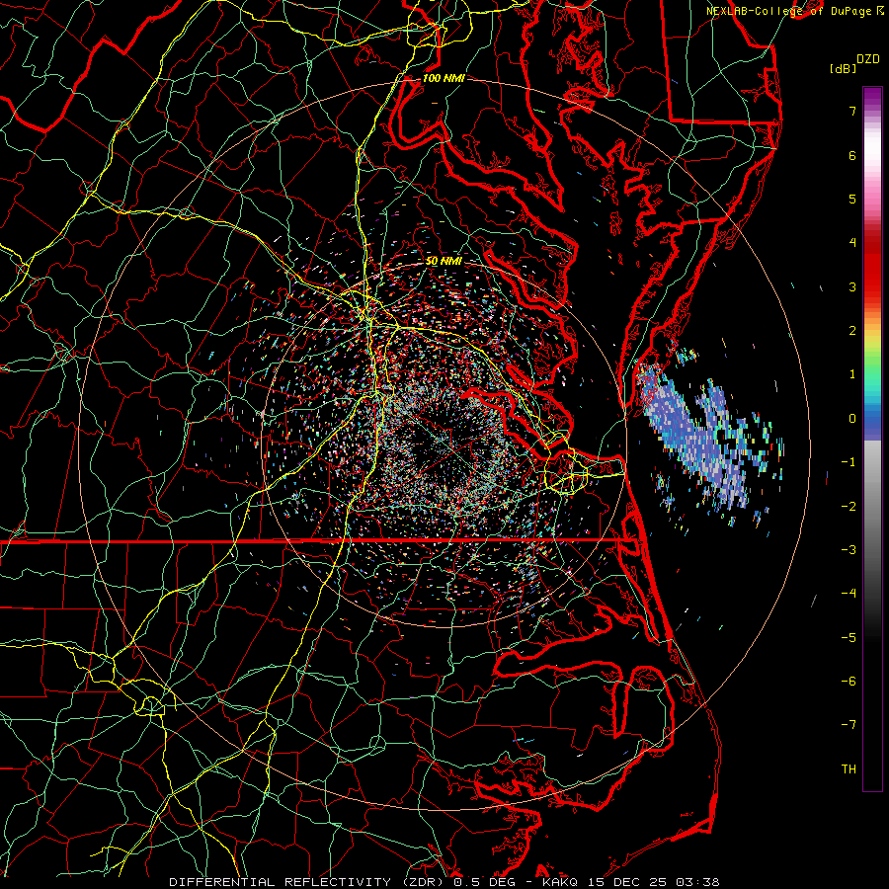Click the DZD label above the color scale
889x889 pixels.
(868, 59)
